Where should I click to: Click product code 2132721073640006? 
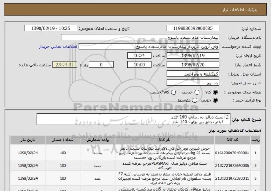232,166
